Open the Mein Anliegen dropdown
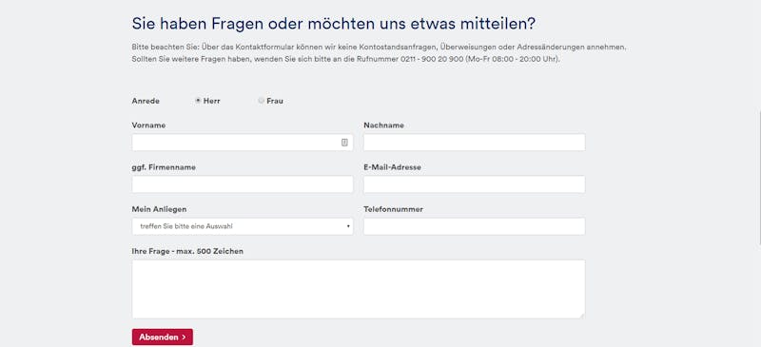 (x=243, y=226)
